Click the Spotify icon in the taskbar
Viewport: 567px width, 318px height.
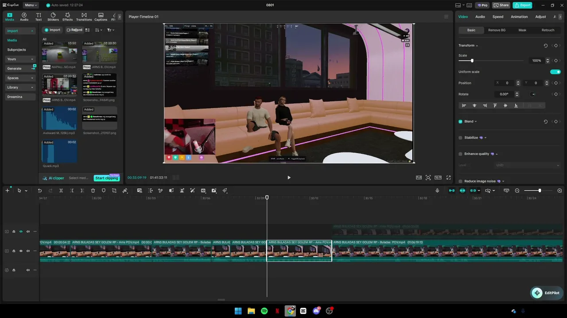click(264, 311)
